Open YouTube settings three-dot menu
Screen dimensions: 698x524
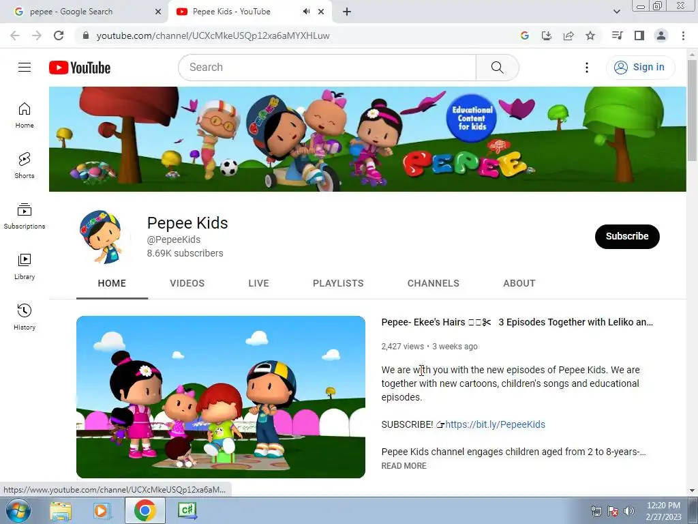(x=587, y=68)
